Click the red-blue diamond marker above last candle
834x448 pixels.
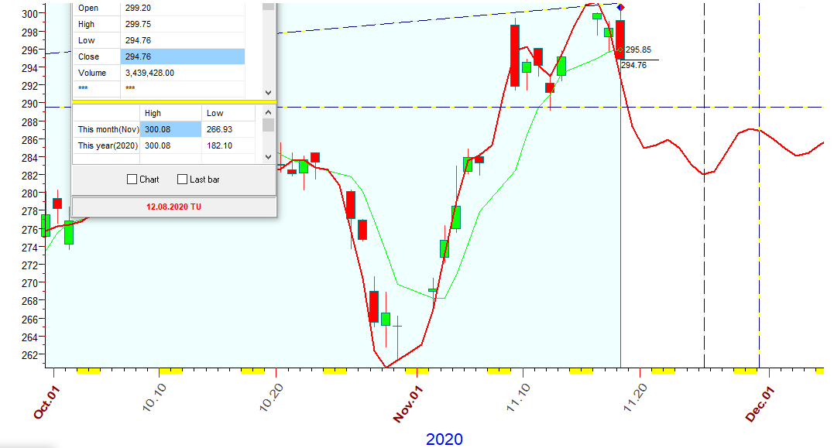tap(619, 7)
